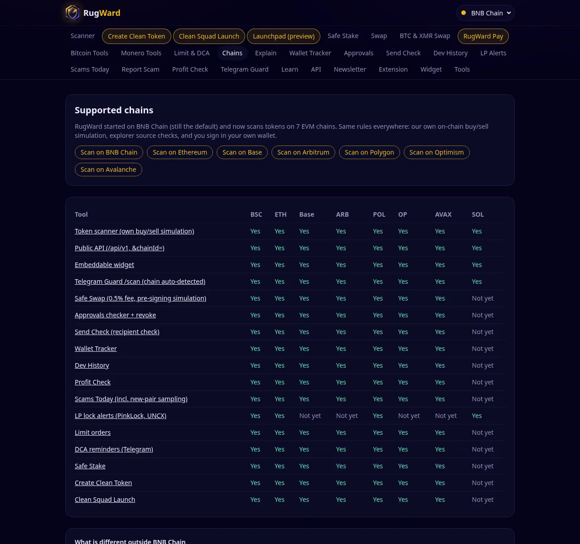The width and height of the screenshot is (580, 544).
Task: Open Launchpad (preview)
Action: (x=284, y=36)
